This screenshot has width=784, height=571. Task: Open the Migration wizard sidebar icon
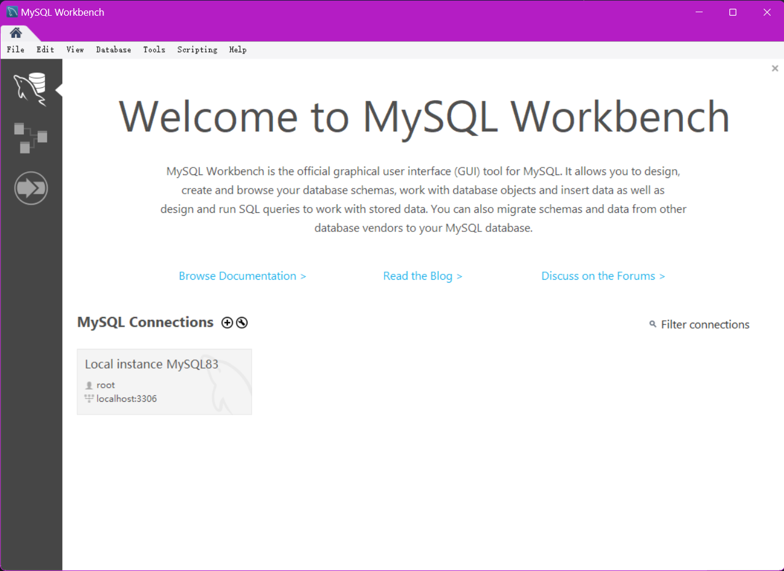[31, 188]
